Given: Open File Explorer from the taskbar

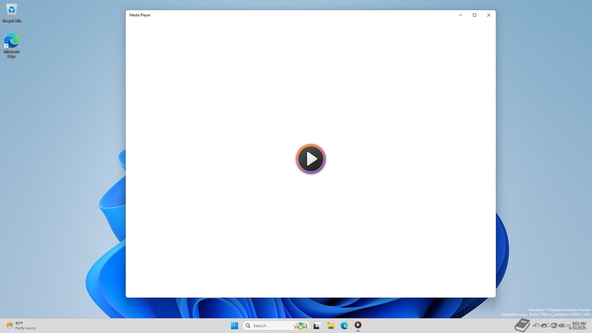Looking at the screenshot, I should pos(331,326).
